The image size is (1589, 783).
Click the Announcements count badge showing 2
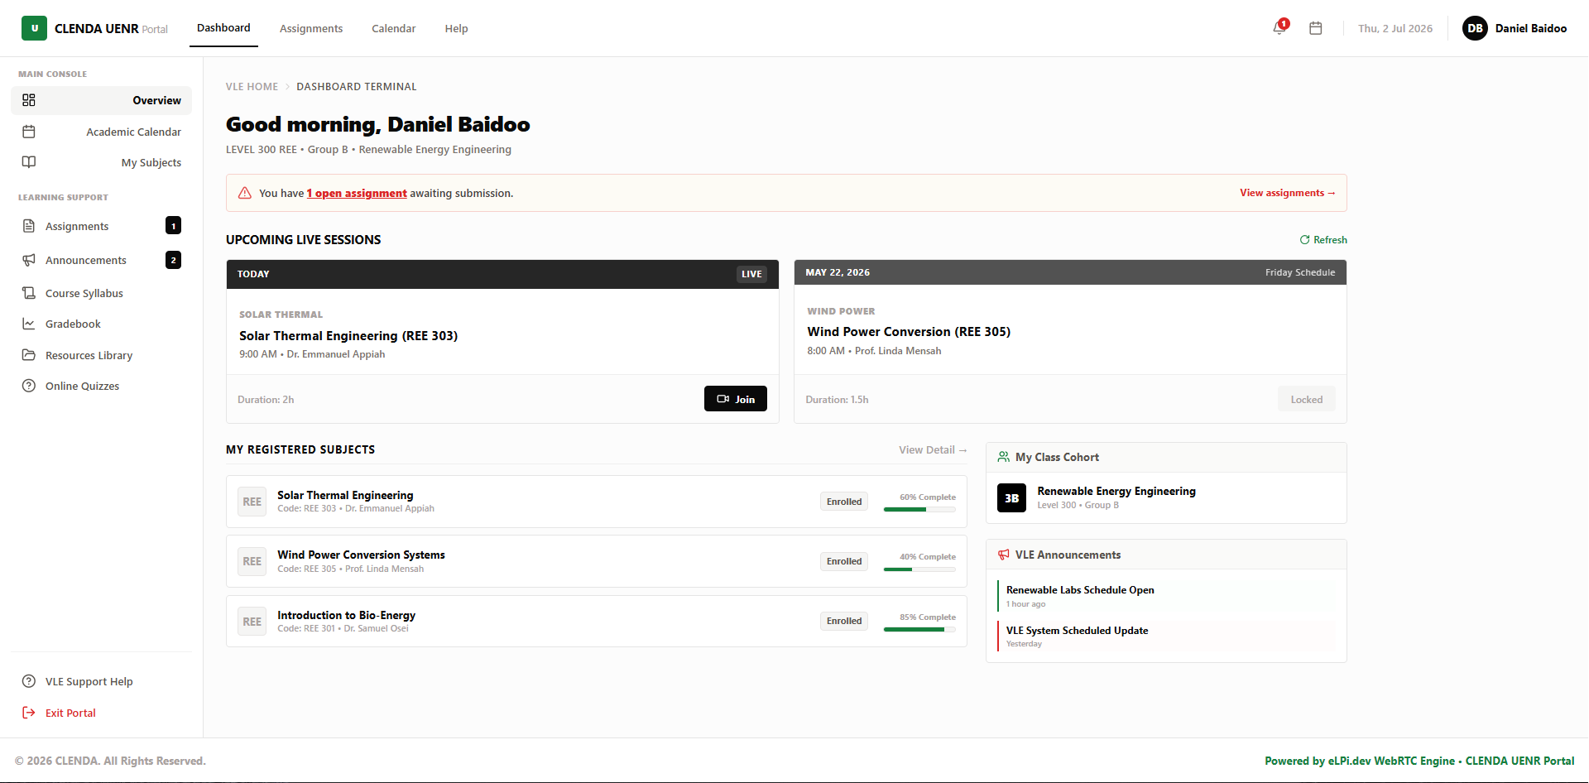point(173,260)
